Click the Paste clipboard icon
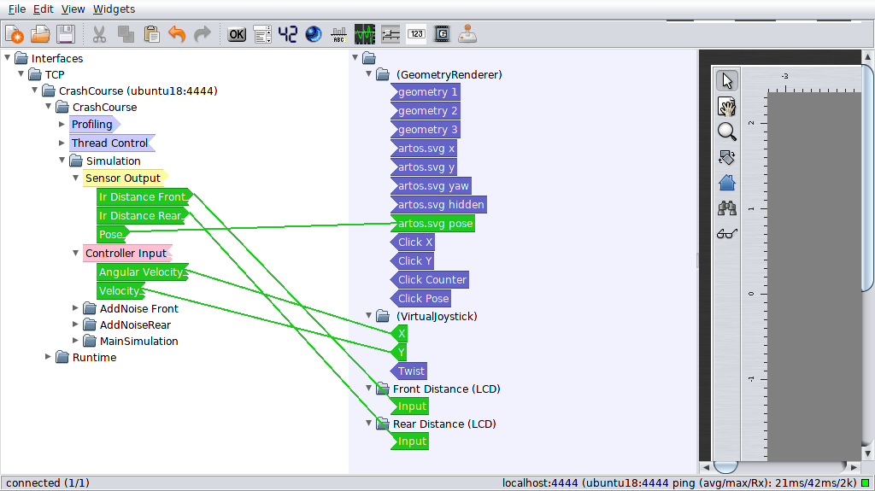Image resolution: width=875 pixels, height=491 pixels. pos(151,35)
